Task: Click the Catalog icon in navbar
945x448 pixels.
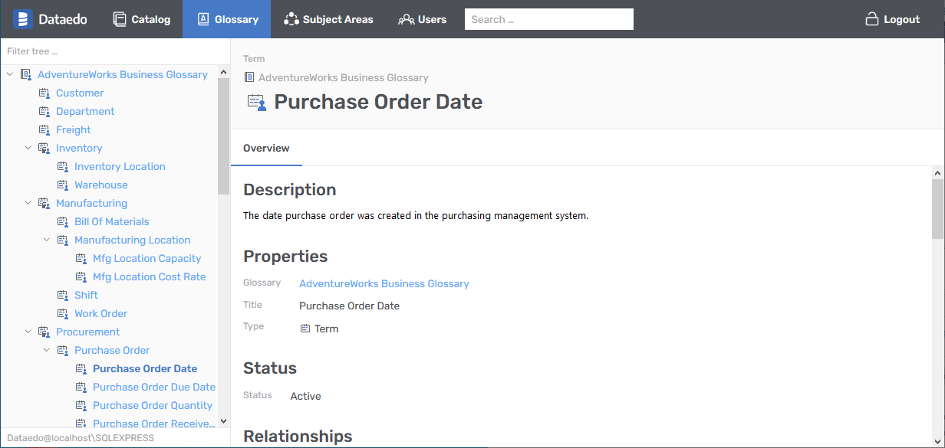Action: 120,19
